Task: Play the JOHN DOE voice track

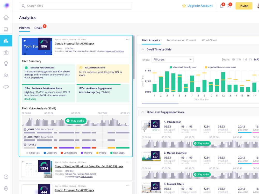Action: 25,130
